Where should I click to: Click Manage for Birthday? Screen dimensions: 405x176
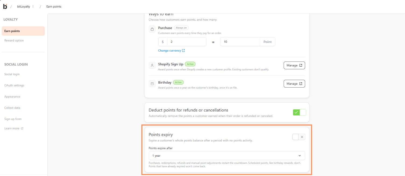[294, 84]
